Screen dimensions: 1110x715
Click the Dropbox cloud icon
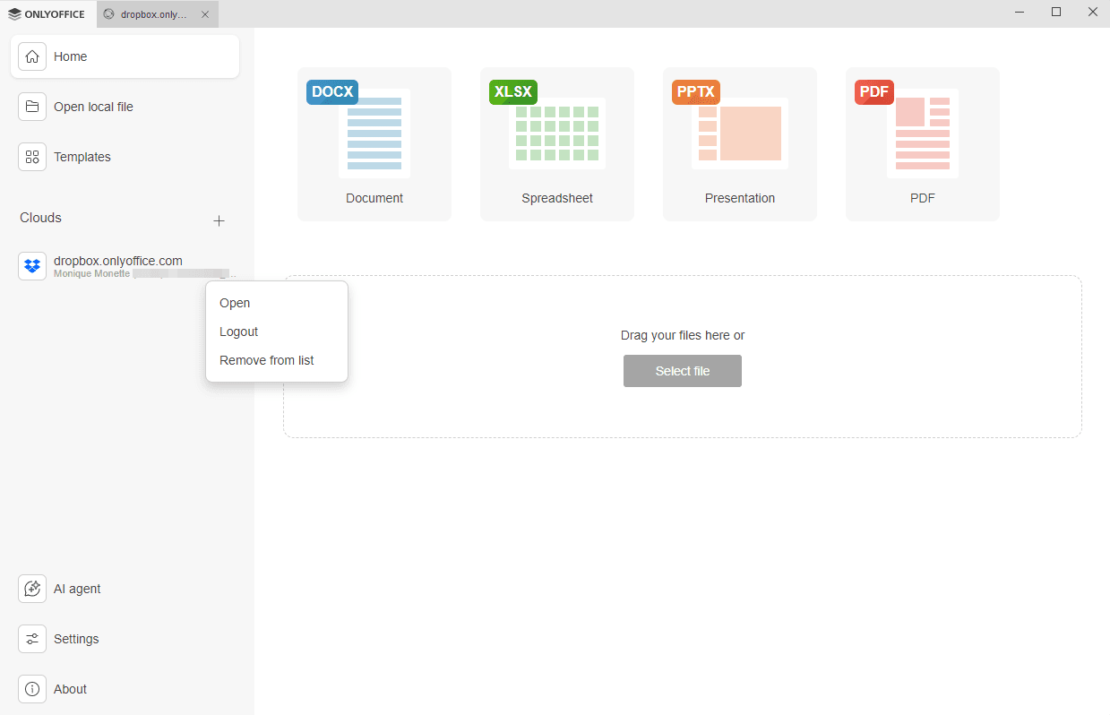pos(32,266)
